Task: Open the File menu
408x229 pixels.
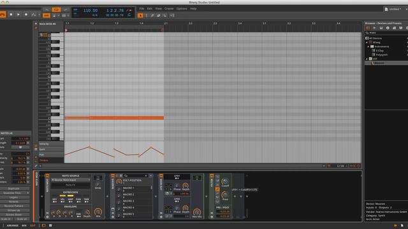Action: [x=142, y=8]
